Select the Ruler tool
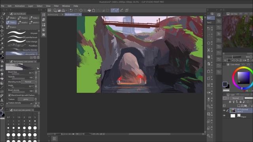This screenshot has width=253, height=142. 2,96
